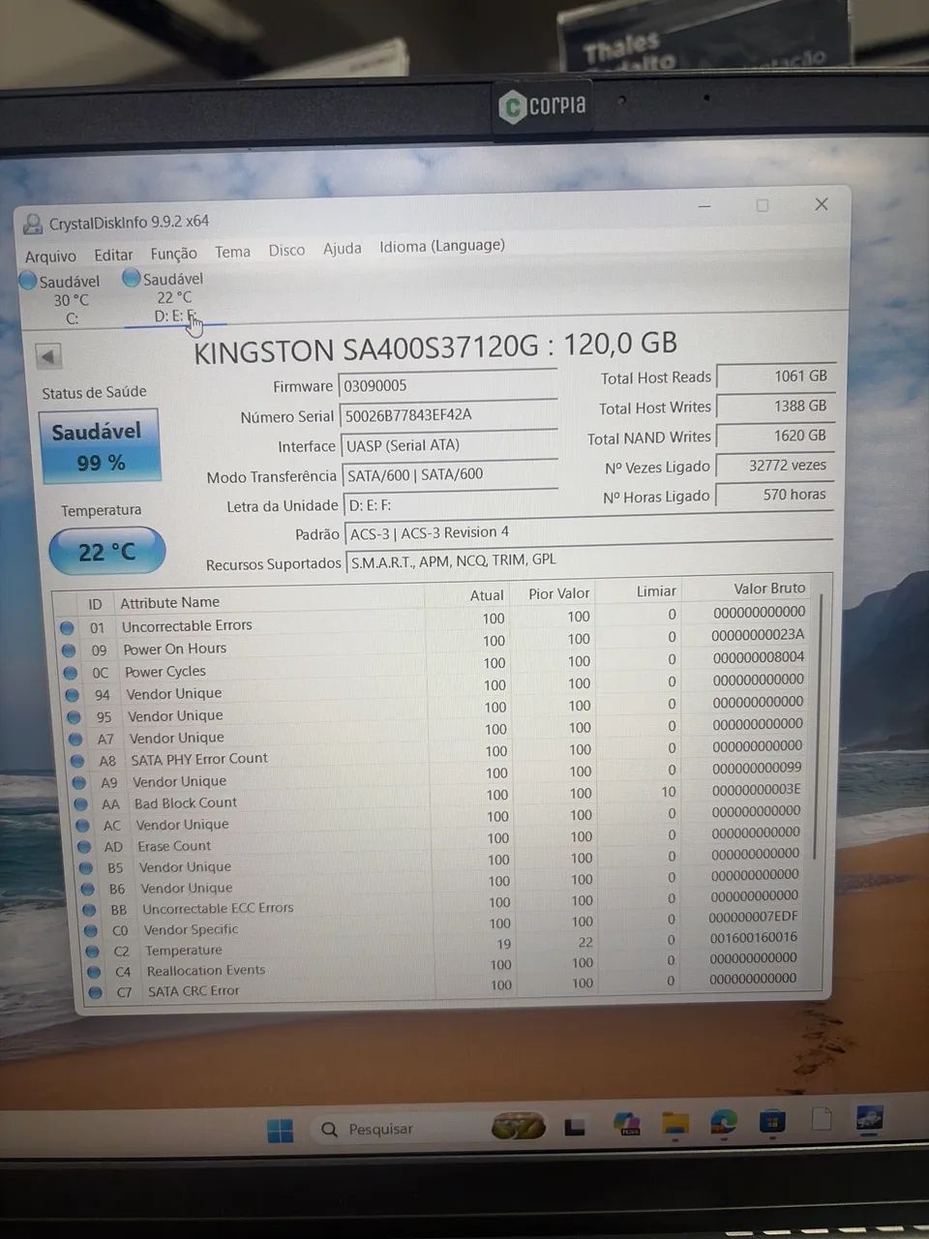Click the status dot for SATA PHY Error Count

click(76, 761)
